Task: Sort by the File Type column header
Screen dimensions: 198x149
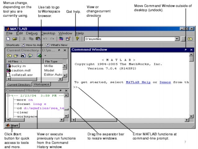Action: coord(55,61)
